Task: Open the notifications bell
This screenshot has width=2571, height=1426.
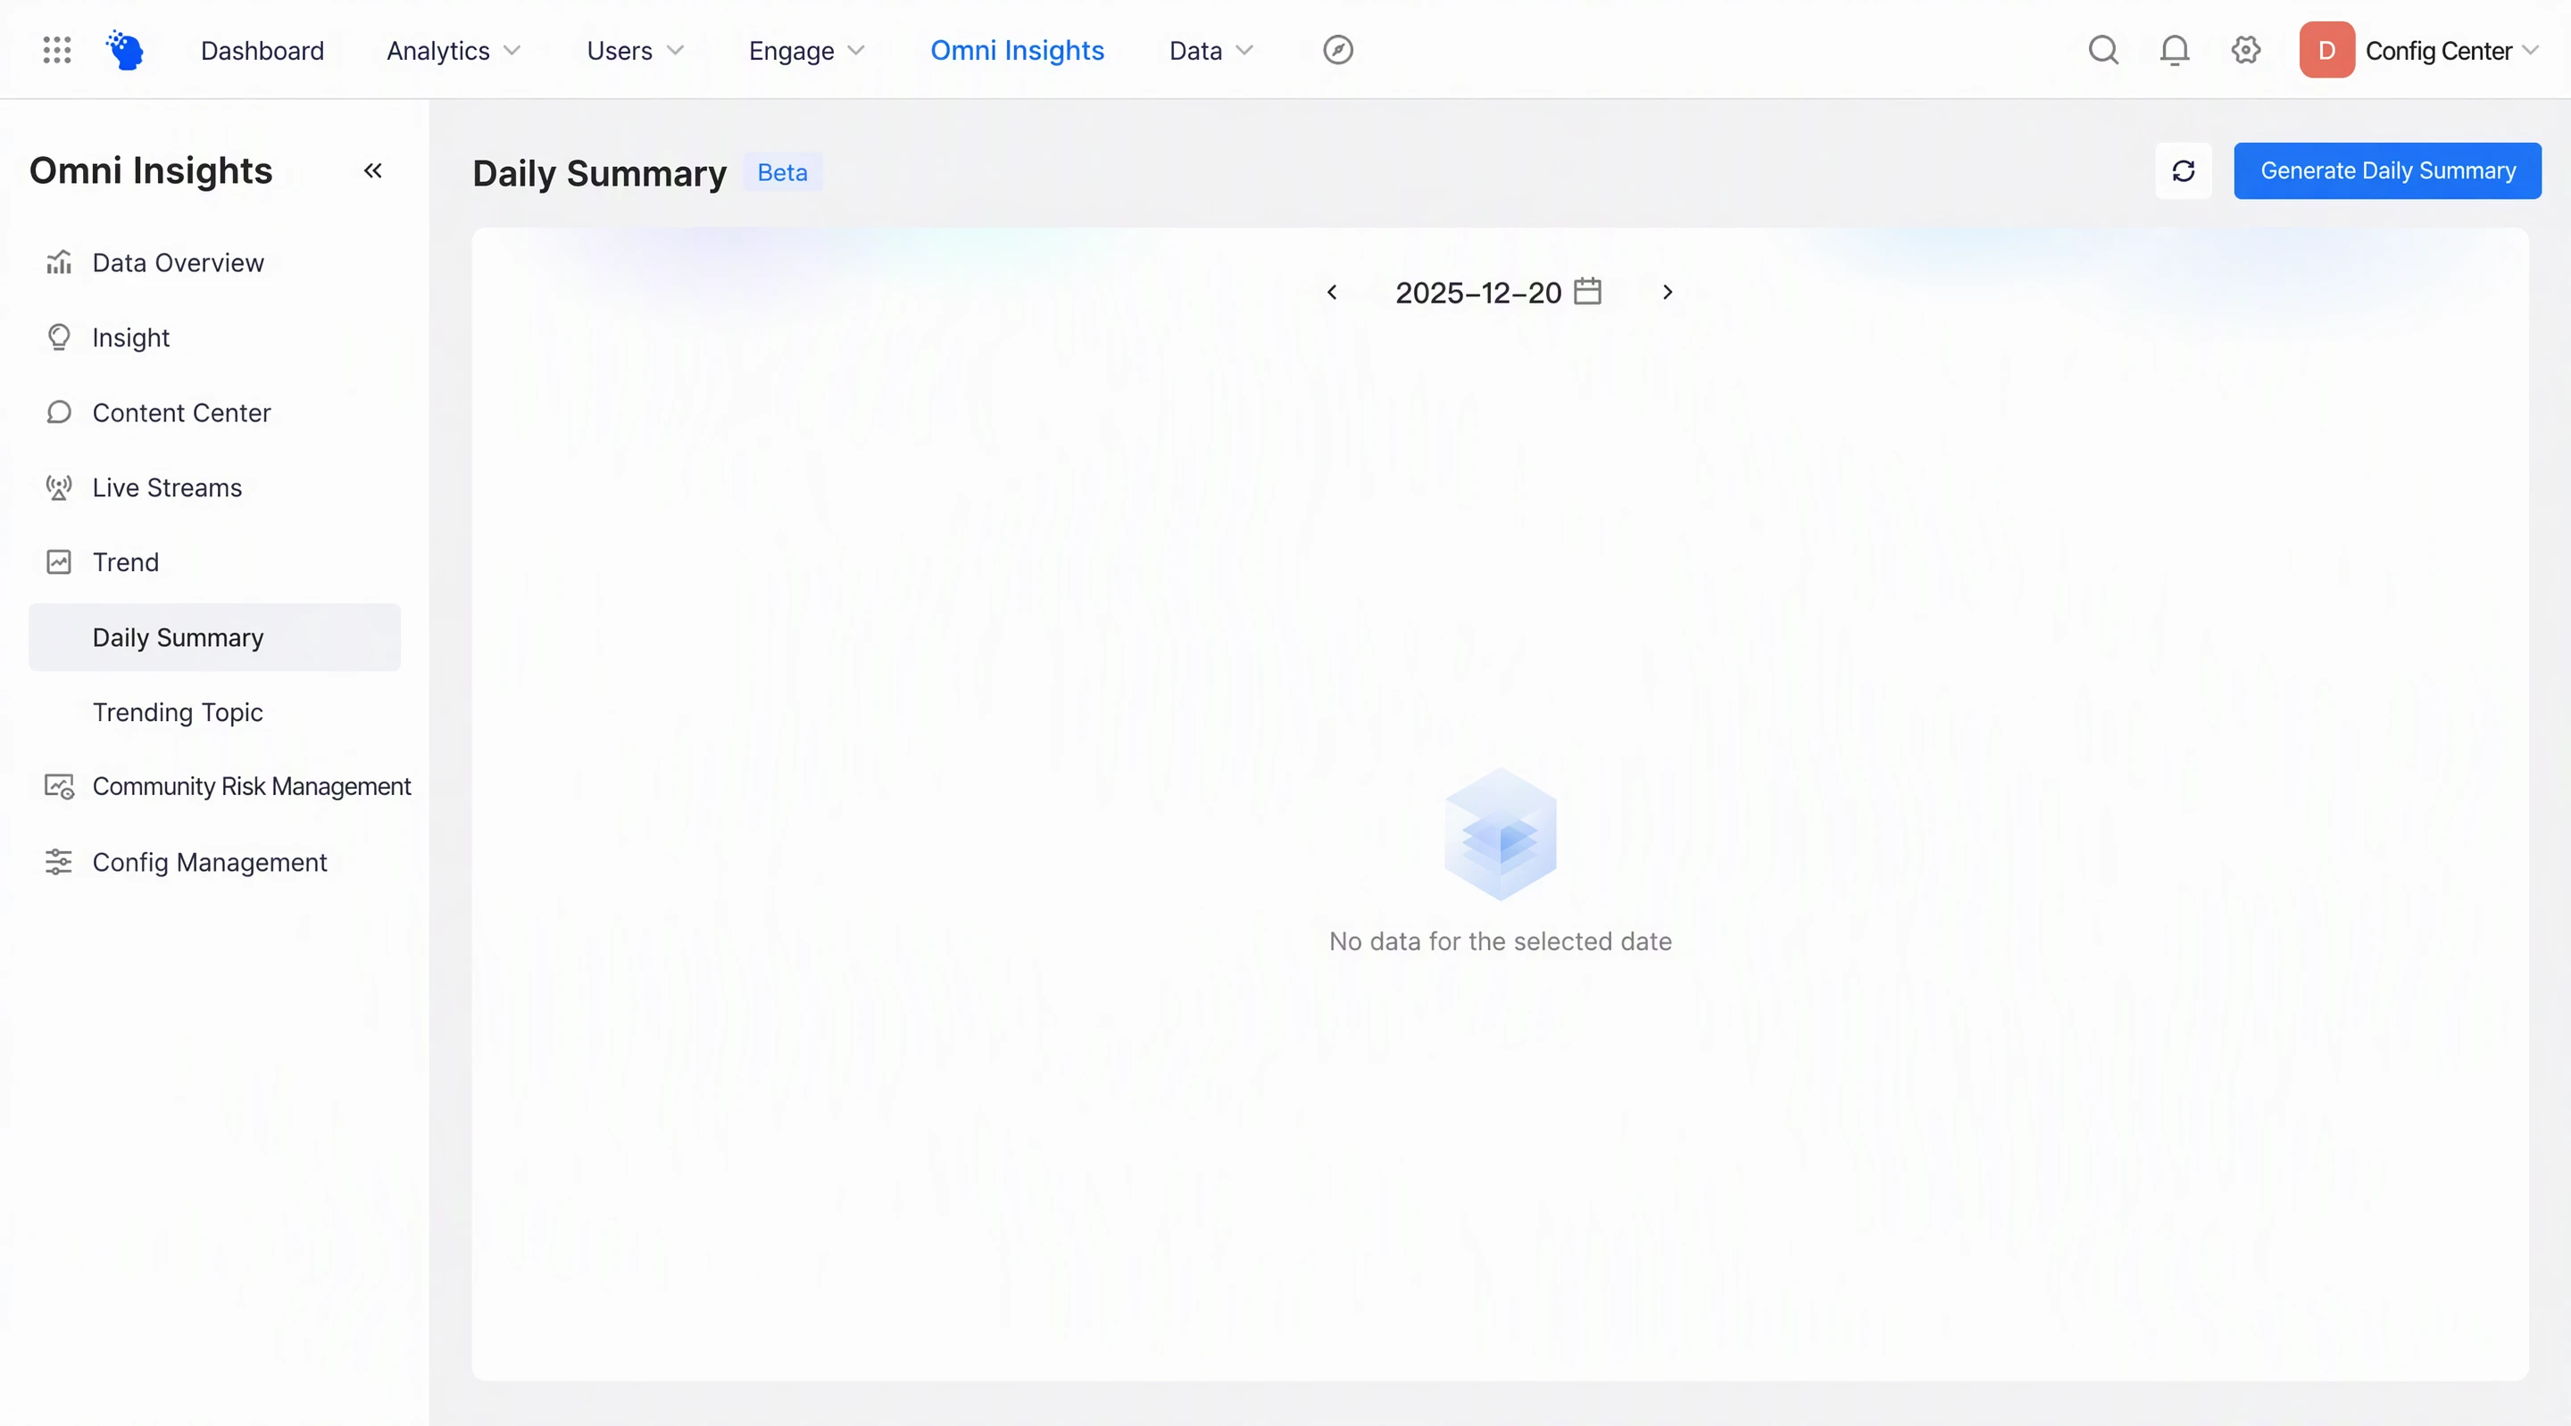Action: 2174,50
